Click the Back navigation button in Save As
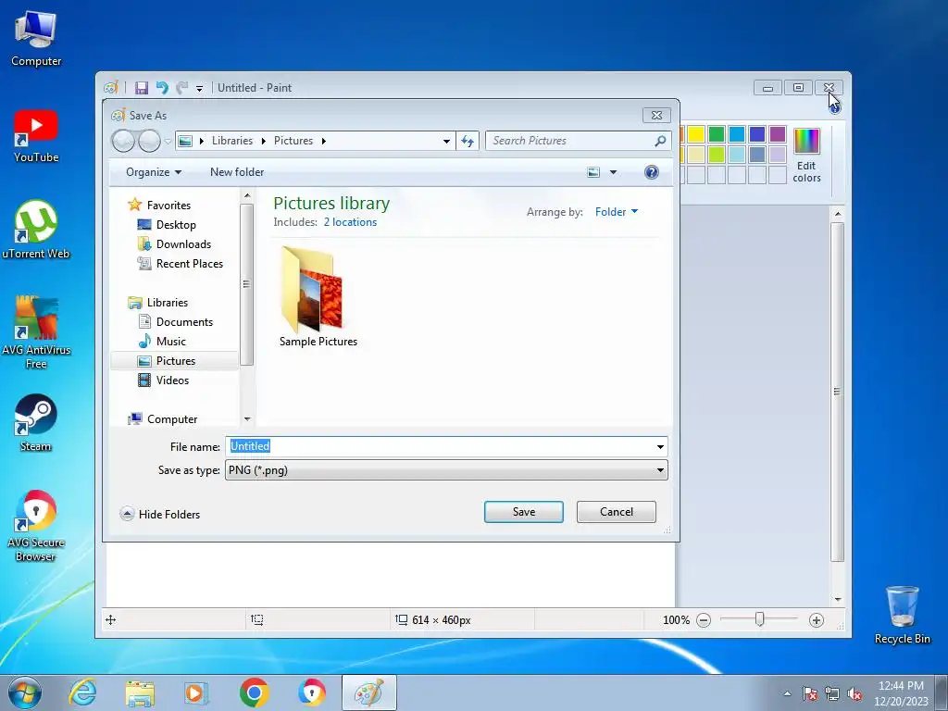 click(x=123, y=141)
